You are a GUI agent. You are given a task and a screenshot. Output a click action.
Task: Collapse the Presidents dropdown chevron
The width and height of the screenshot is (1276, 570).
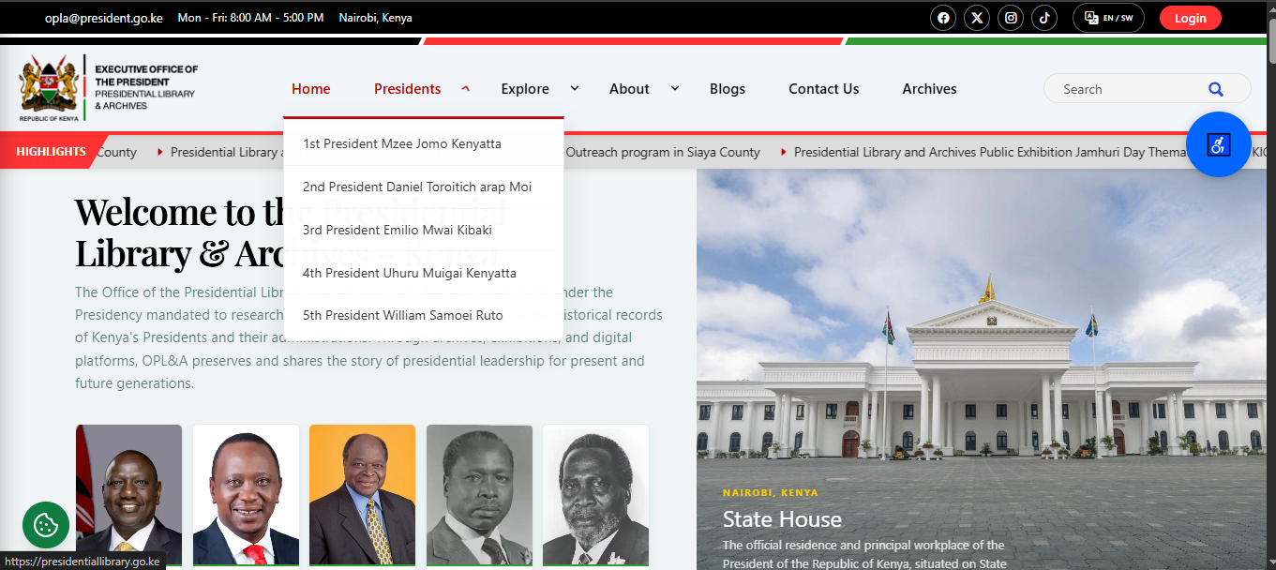coord(465,88)
